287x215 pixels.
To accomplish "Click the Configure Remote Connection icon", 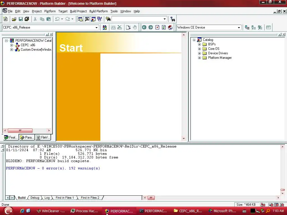I will tap(260, 27).
